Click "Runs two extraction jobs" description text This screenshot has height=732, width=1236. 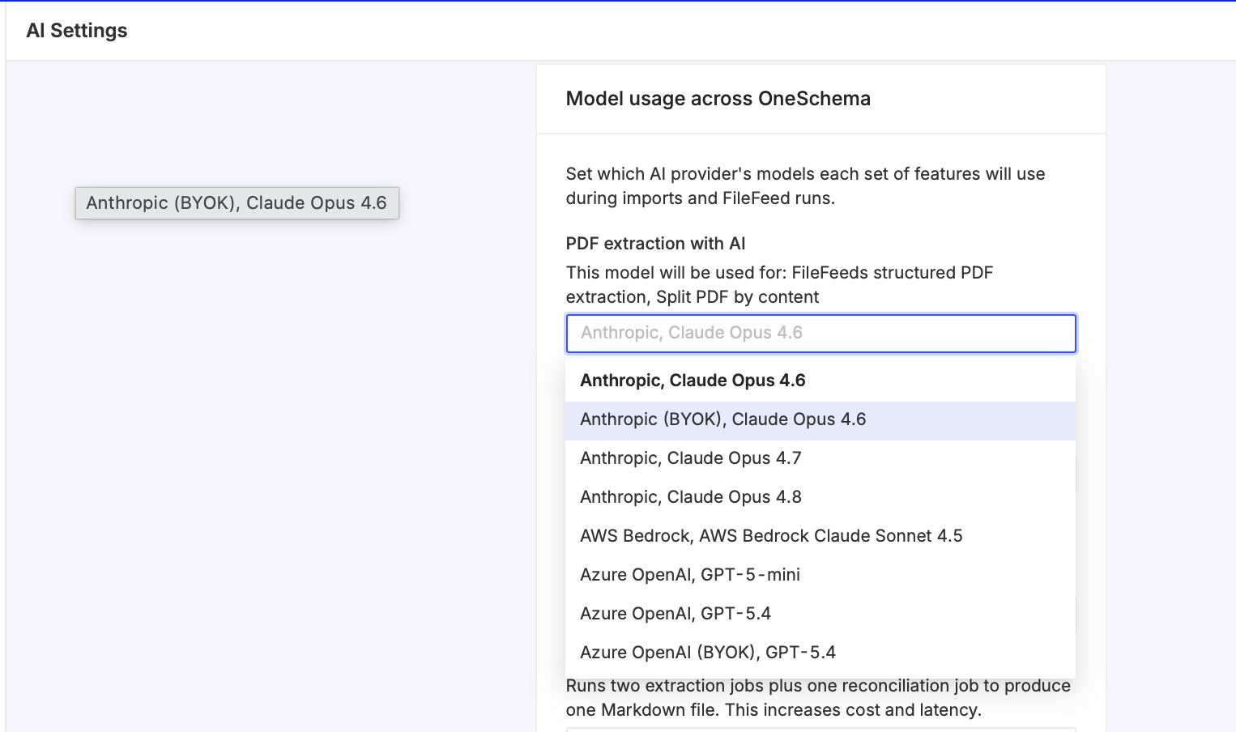pos(818,698)
